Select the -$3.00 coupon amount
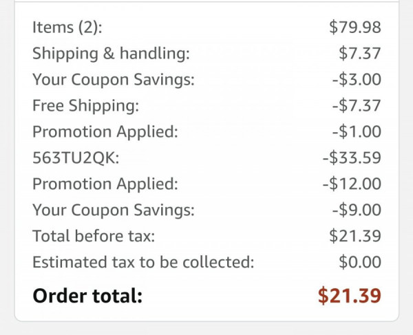Viewport: 413px width, 335px height. [x=357, y=79]
